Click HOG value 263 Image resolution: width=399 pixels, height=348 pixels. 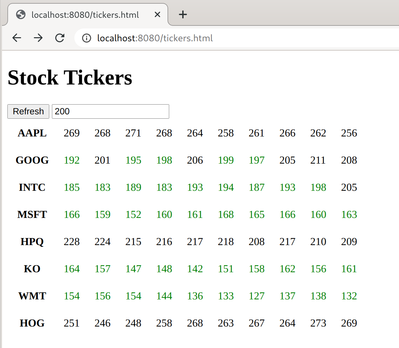point(226,323)
